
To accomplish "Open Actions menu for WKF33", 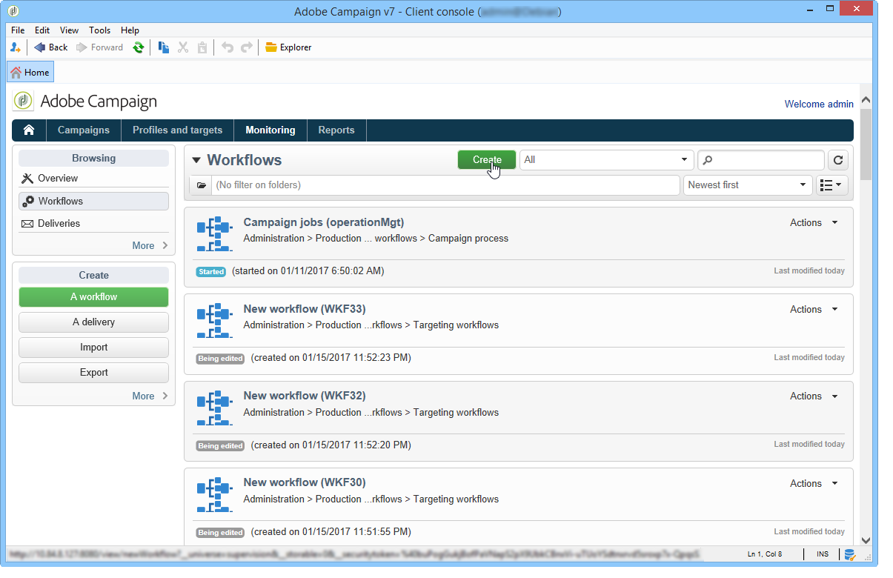I will tap(814, 309).
